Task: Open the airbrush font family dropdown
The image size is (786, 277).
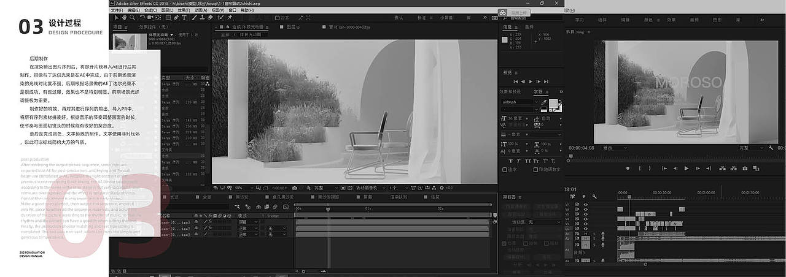Action: tap(520, 102)
